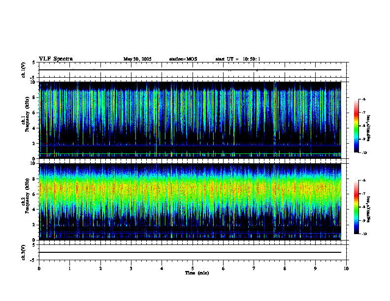
Task: Click the time axis tick label "8"
Action: click(x=285, y=269)
